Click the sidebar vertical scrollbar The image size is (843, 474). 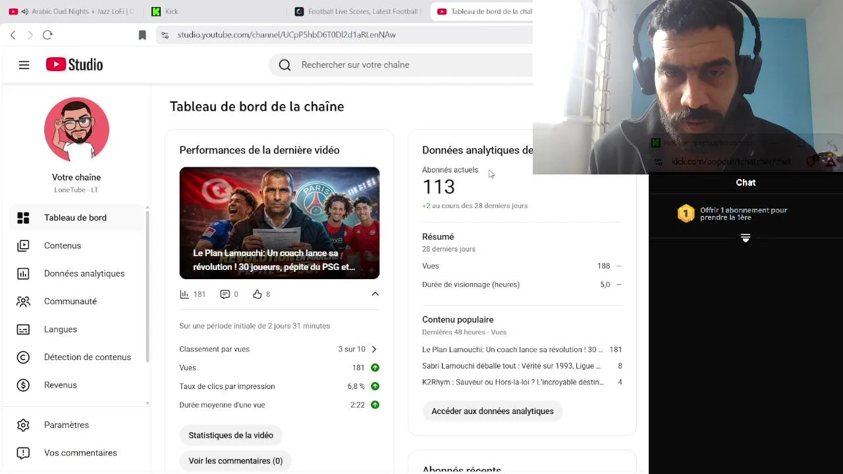tap(148, 286)
